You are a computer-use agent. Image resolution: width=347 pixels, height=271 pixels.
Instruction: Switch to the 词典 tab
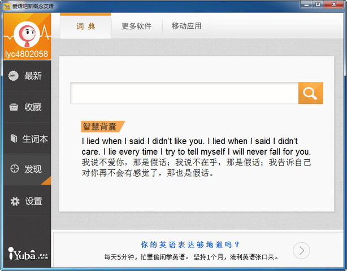pyautogui.click(x=86, y=26)
